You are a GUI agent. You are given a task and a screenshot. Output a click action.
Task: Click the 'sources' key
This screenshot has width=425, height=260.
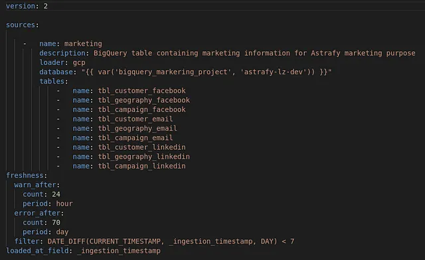point(21,25)
